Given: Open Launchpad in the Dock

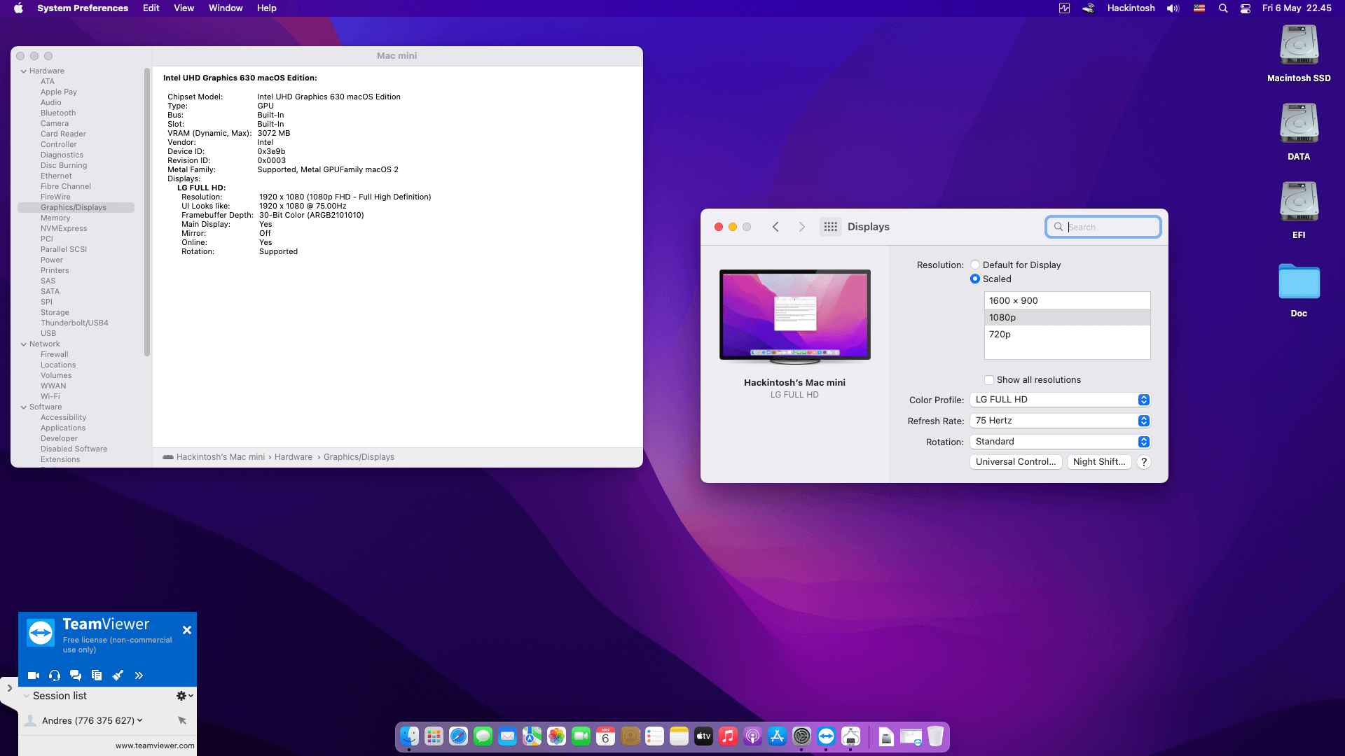Looking at the screenshot, I should (x=434, y=736).
